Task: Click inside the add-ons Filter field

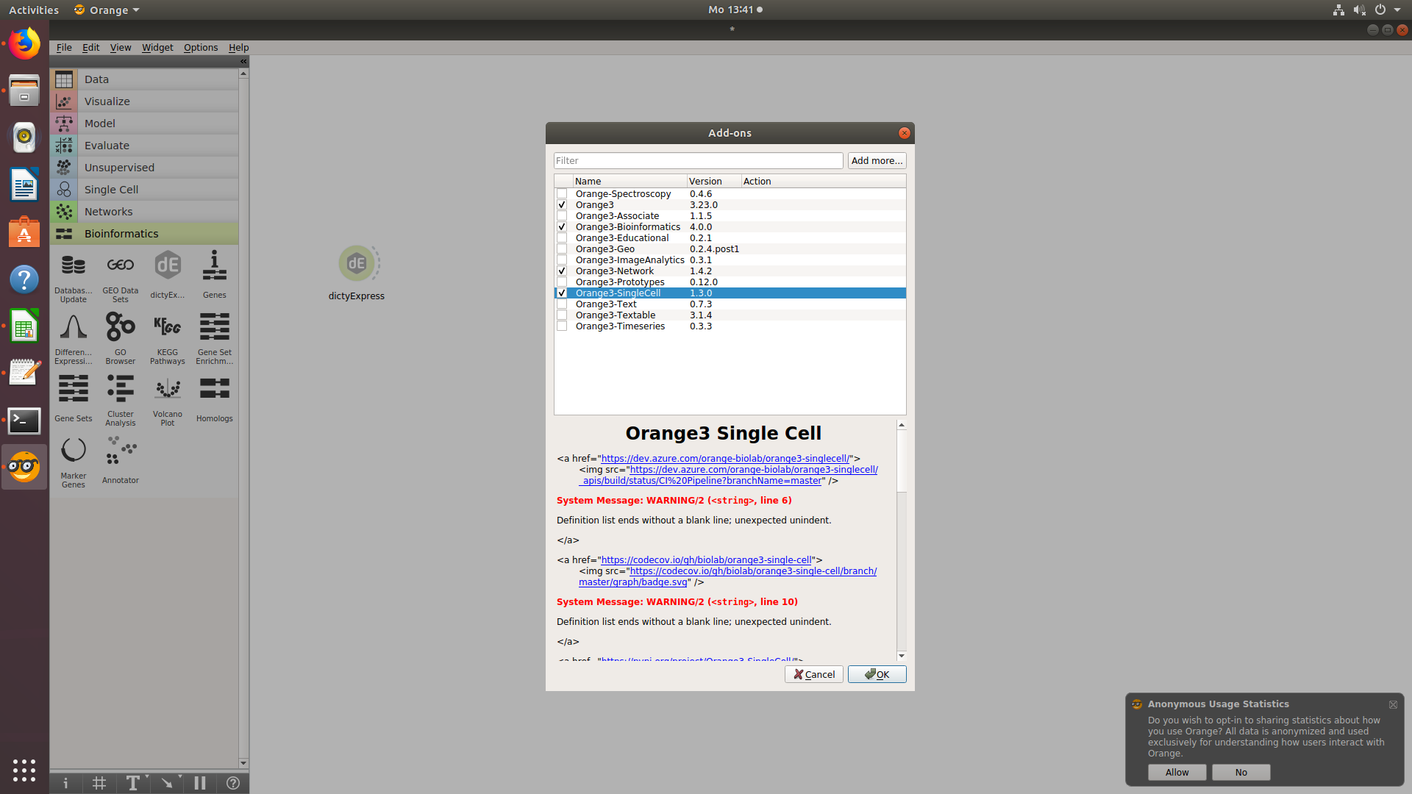Action: coord(698,160)
